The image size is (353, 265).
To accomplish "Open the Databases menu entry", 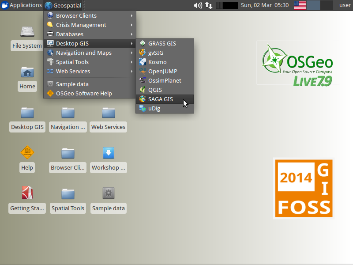I will 90,34.
